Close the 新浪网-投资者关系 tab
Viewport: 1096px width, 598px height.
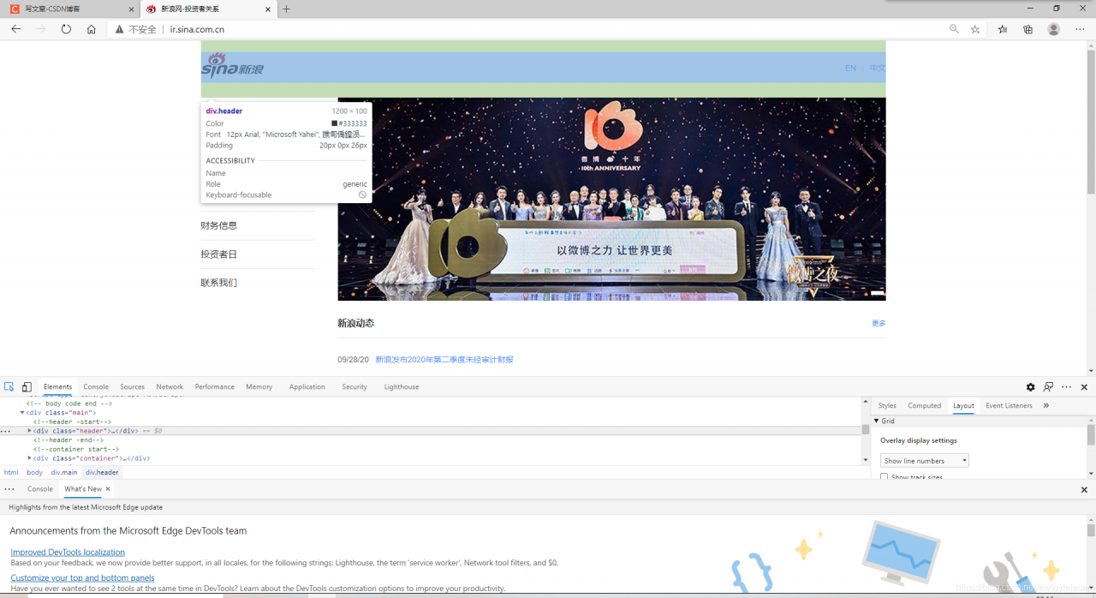coord(268,9)
